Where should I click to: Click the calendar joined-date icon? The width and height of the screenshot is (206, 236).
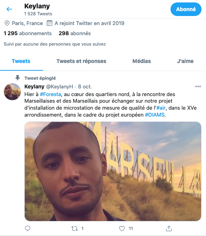click(x=49, y=23)
